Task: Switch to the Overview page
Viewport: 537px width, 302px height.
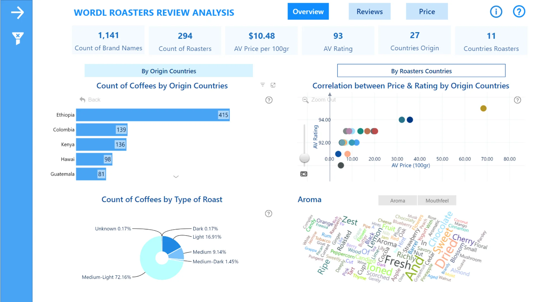Action: pos(308,11)
